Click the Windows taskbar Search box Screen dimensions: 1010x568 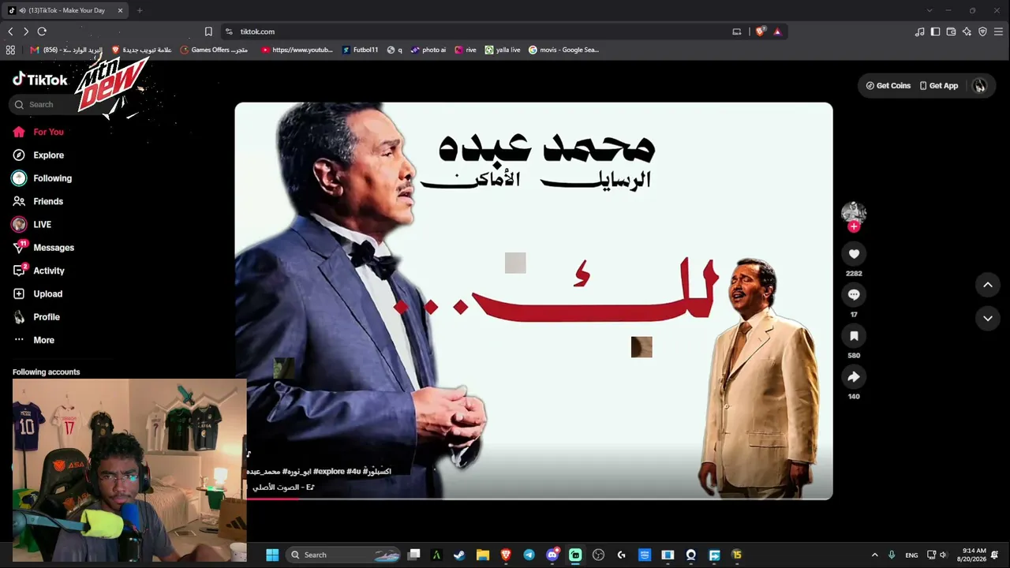[x=342, y=555]
